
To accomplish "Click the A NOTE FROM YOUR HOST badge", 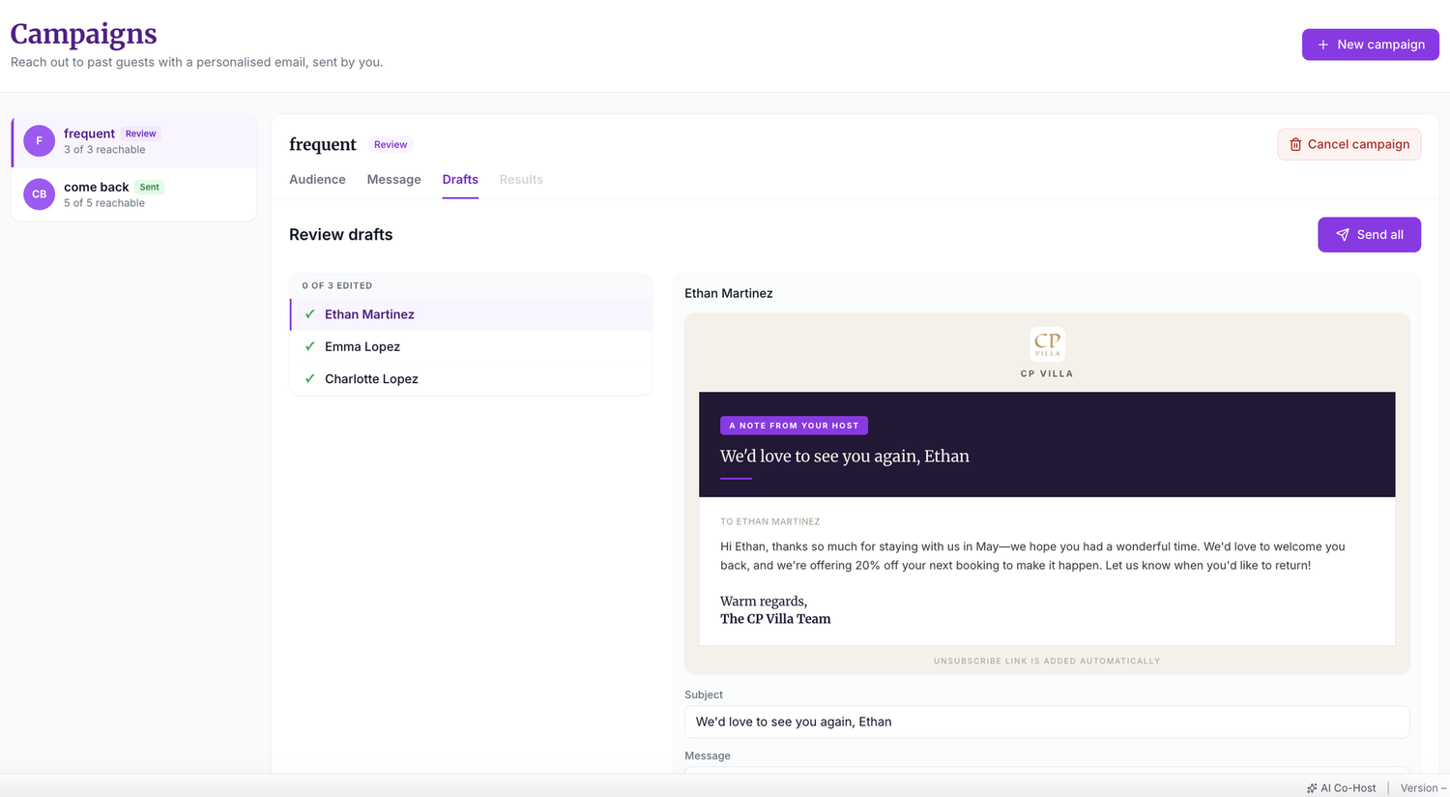I will pyautogui.click(x=794, y=426).
